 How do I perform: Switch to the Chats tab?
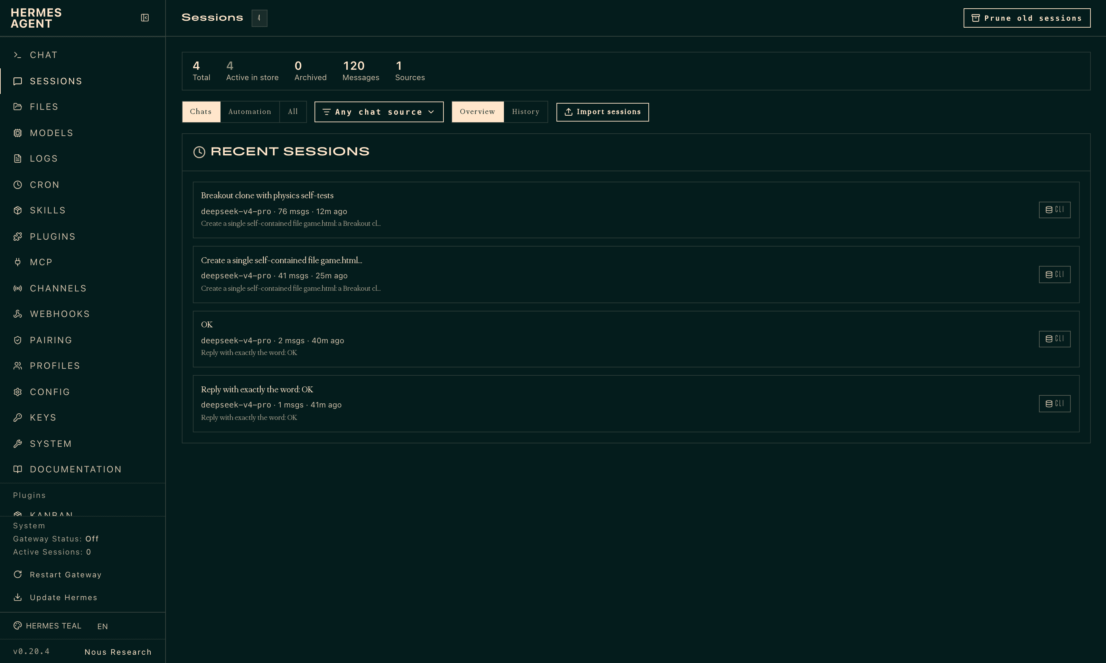coord(201,112)
